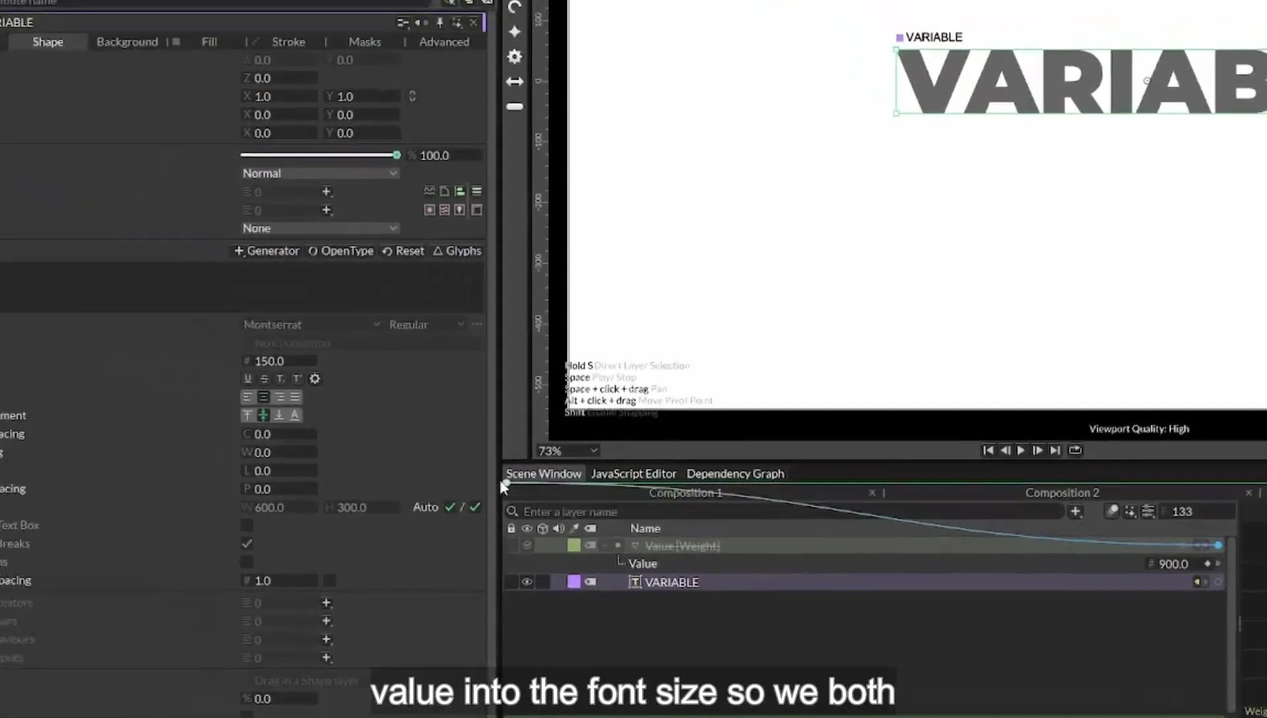Open the Normal blend mode dropdown
Viewport: 1267px width, 718px height.
click(320, 173)
